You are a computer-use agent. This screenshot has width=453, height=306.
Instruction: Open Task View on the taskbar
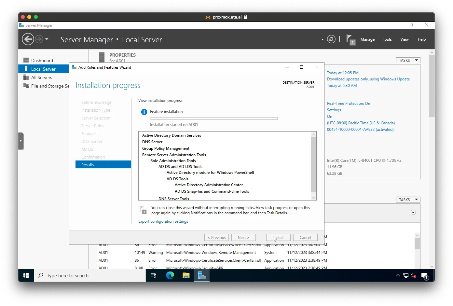click(154, 275)
